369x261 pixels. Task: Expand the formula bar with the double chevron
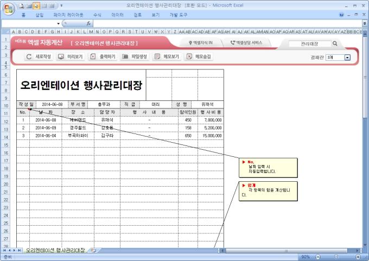coord(365,23)
